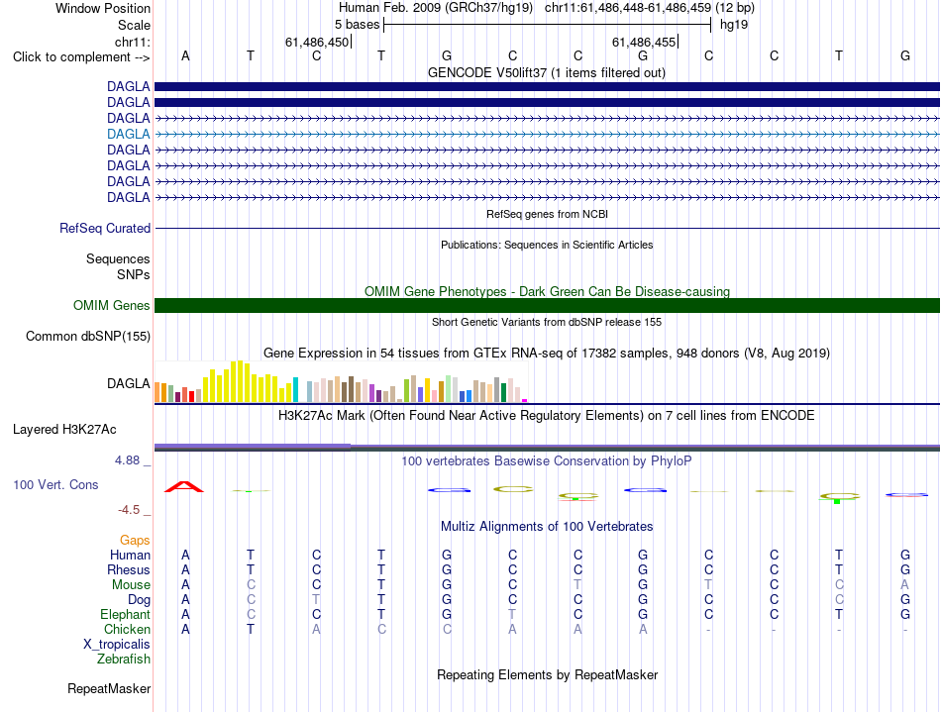Click the 61,486,455 ruler coordinate
This screenshot has width=941, height=712.
[643, 42]
